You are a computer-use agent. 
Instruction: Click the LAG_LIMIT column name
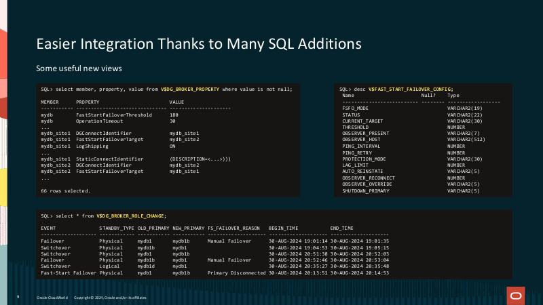(355, 165)
